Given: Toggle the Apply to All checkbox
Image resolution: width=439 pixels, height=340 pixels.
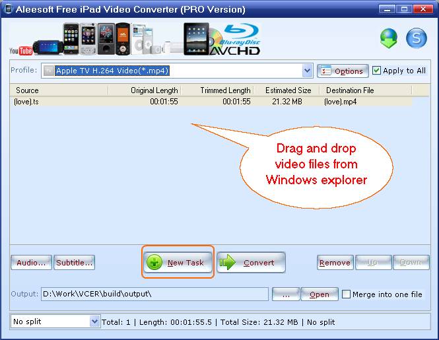Looking at the screenshot, I should coord(376,70).
